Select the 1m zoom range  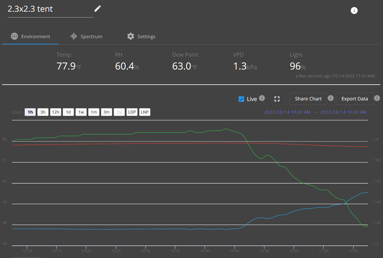click(x=94, y=112)
